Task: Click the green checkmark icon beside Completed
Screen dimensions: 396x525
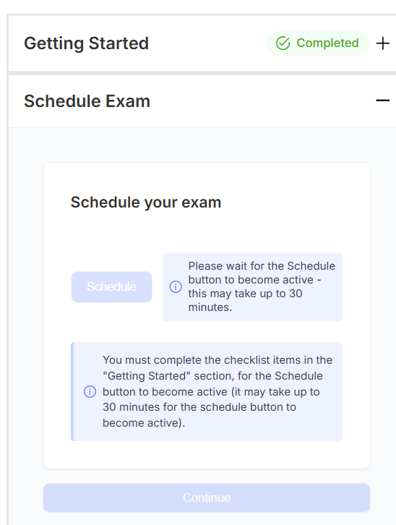Action: pos(283,43)
